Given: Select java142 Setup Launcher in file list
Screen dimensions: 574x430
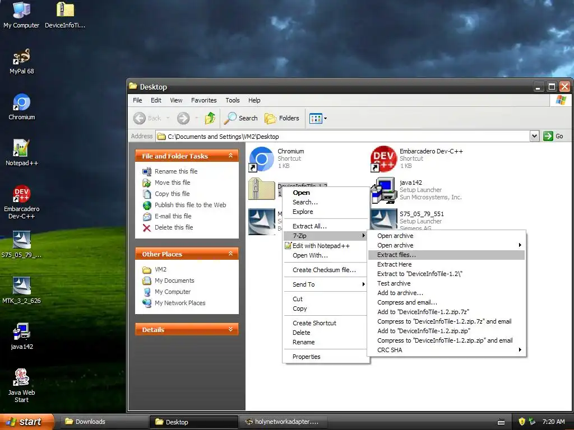Looking at the screenshot, I should coord(416,190).
